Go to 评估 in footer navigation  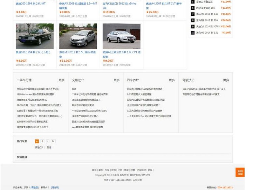pos(120,170)
